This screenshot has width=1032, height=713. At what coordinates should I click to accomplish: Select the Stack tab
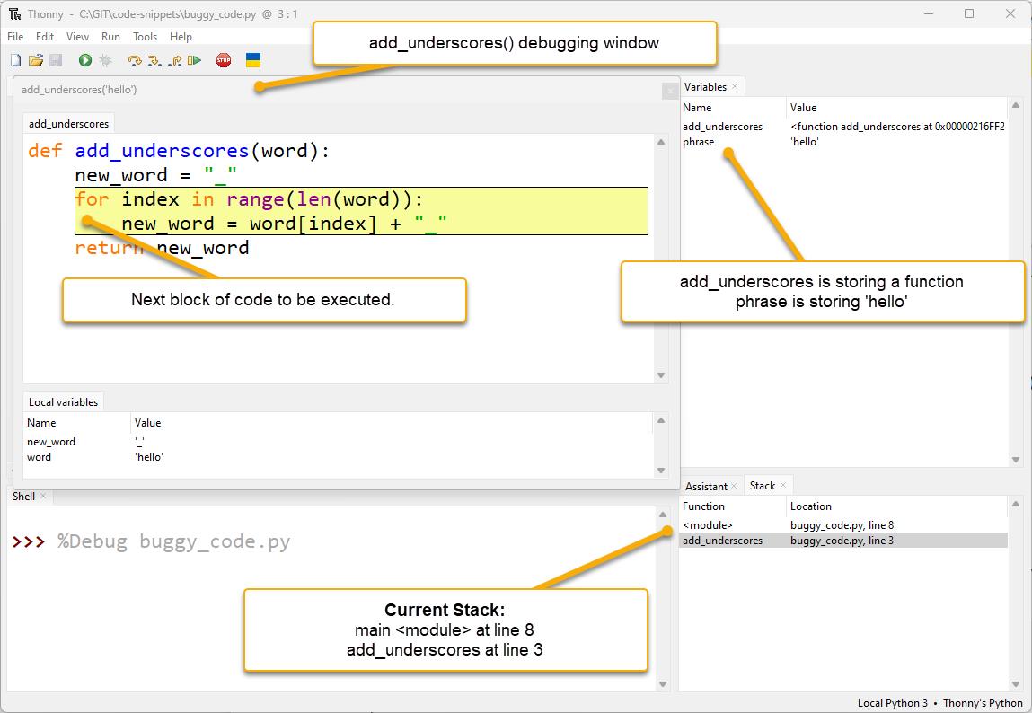click(x=763, y=486)
